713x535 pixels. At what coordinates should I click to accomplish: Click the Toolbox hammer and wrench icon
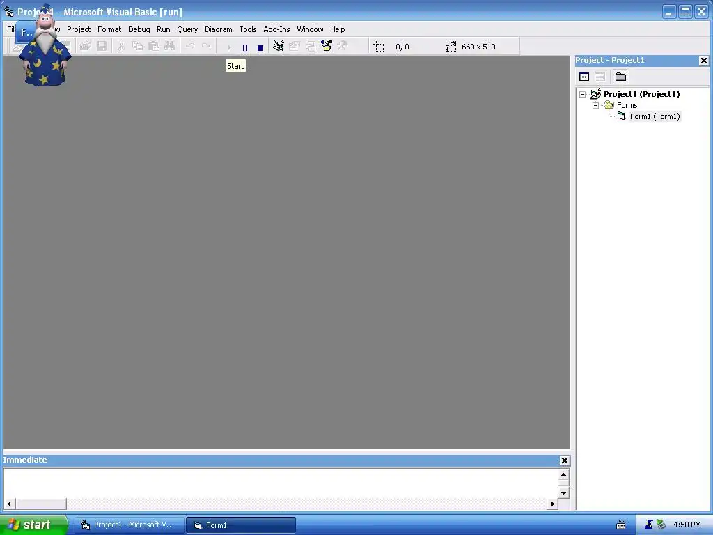pos(343,46)
